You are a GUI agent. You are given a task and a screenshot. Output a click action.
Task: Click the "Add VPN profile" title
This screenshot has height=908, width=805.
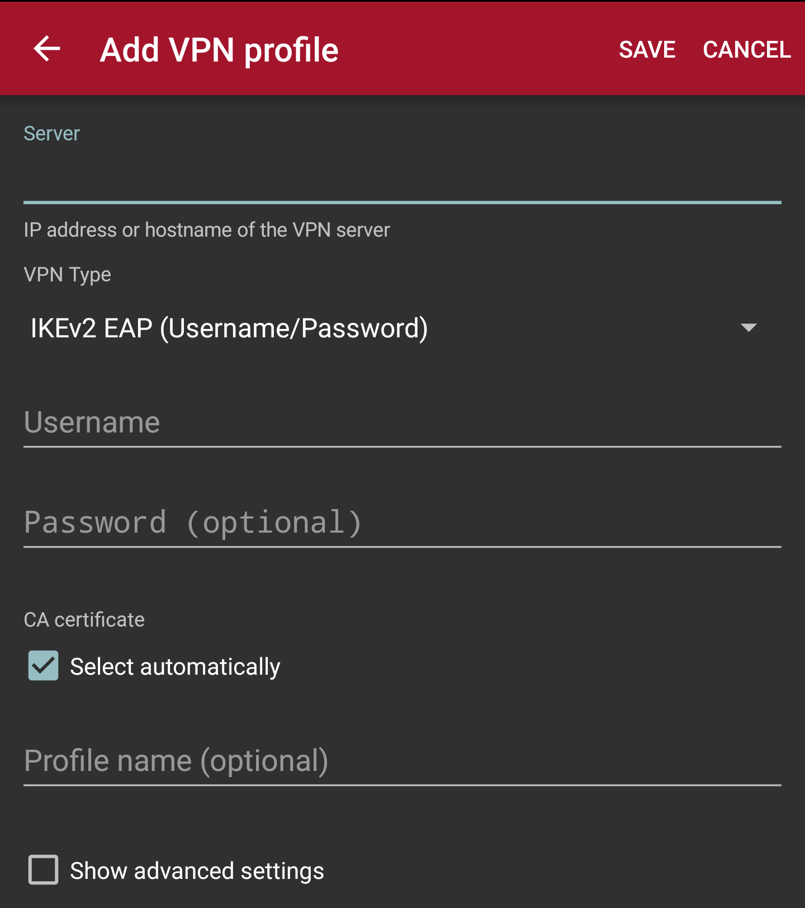(219, 50)
